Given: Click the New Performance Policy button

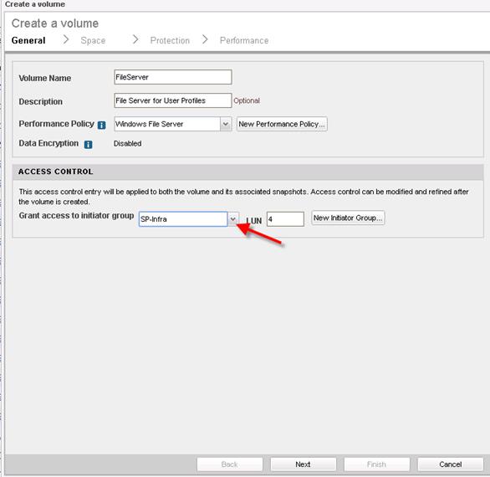Looking at the screenshot, I should pos(282,124).
